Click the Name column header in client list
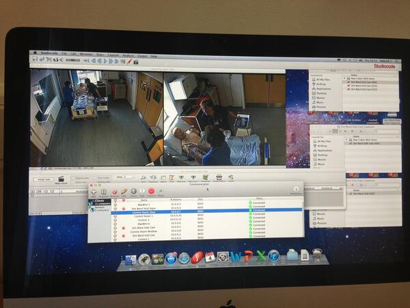This screenshot has height=308, width=410. pyautogui.click(x=143, y=200)
